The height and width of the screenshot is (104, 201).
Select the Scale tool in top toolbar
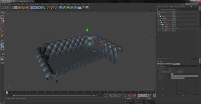pos(19,7)
